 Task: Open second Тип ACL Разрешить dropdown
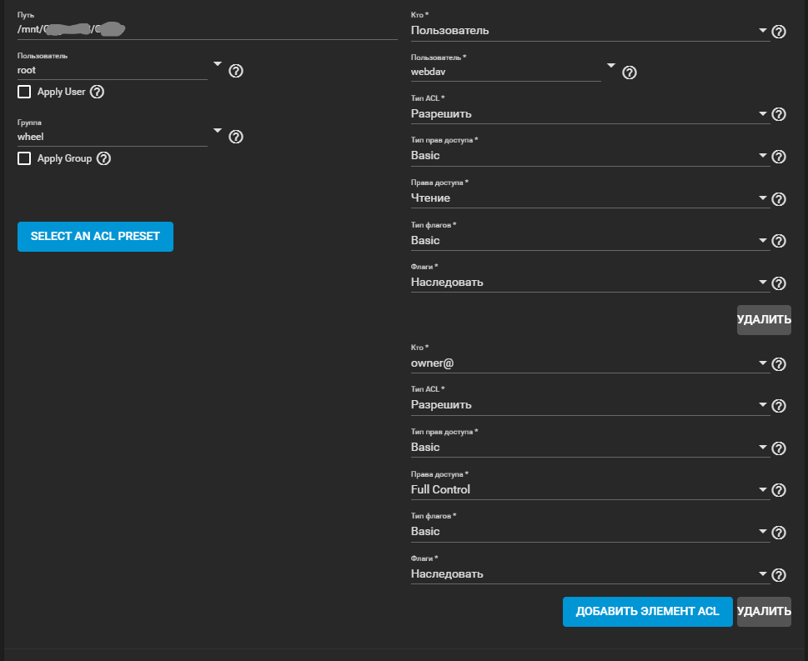pos(590,405)
